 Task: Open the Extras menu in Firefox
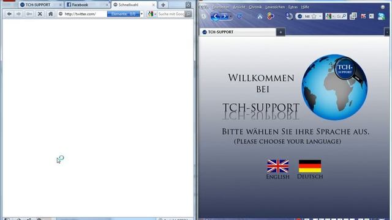point(293,7)
